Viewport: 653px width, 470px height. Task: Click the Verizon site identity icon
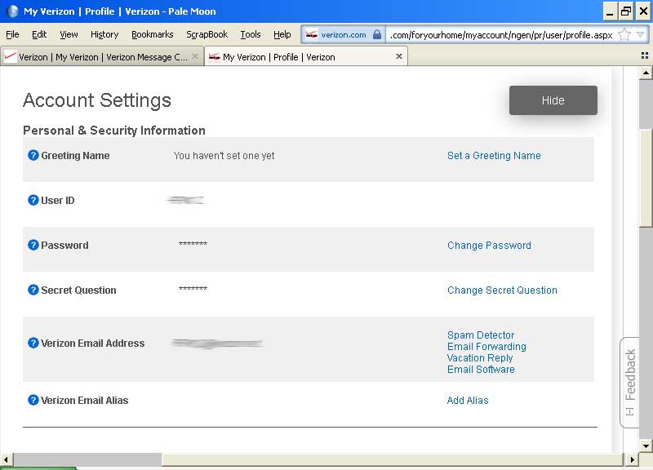(x=312, y=34)
